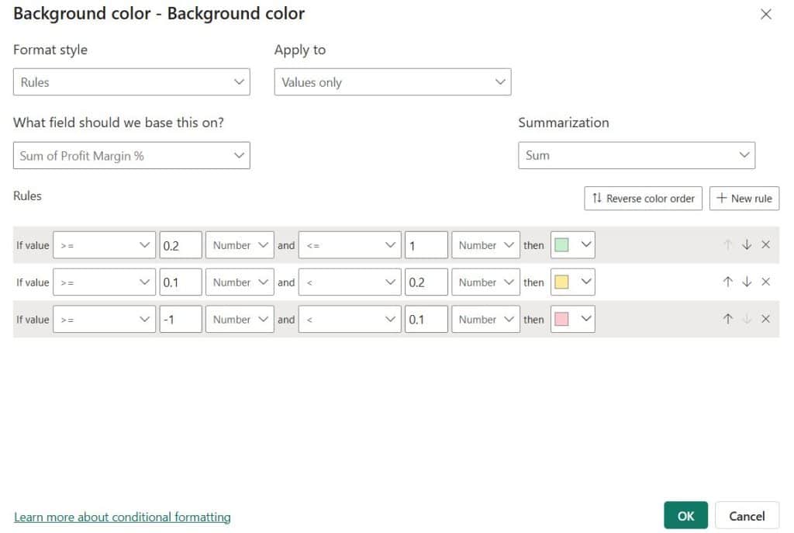
Task: Expand the green color picker arrow
Action: pos(586,245)
